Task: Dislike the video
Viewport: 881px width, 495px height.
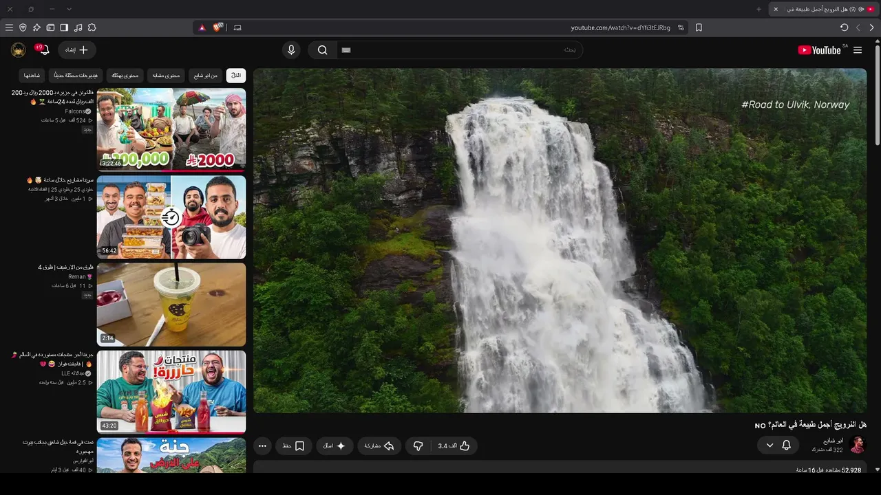Action: tap(418, 446)
